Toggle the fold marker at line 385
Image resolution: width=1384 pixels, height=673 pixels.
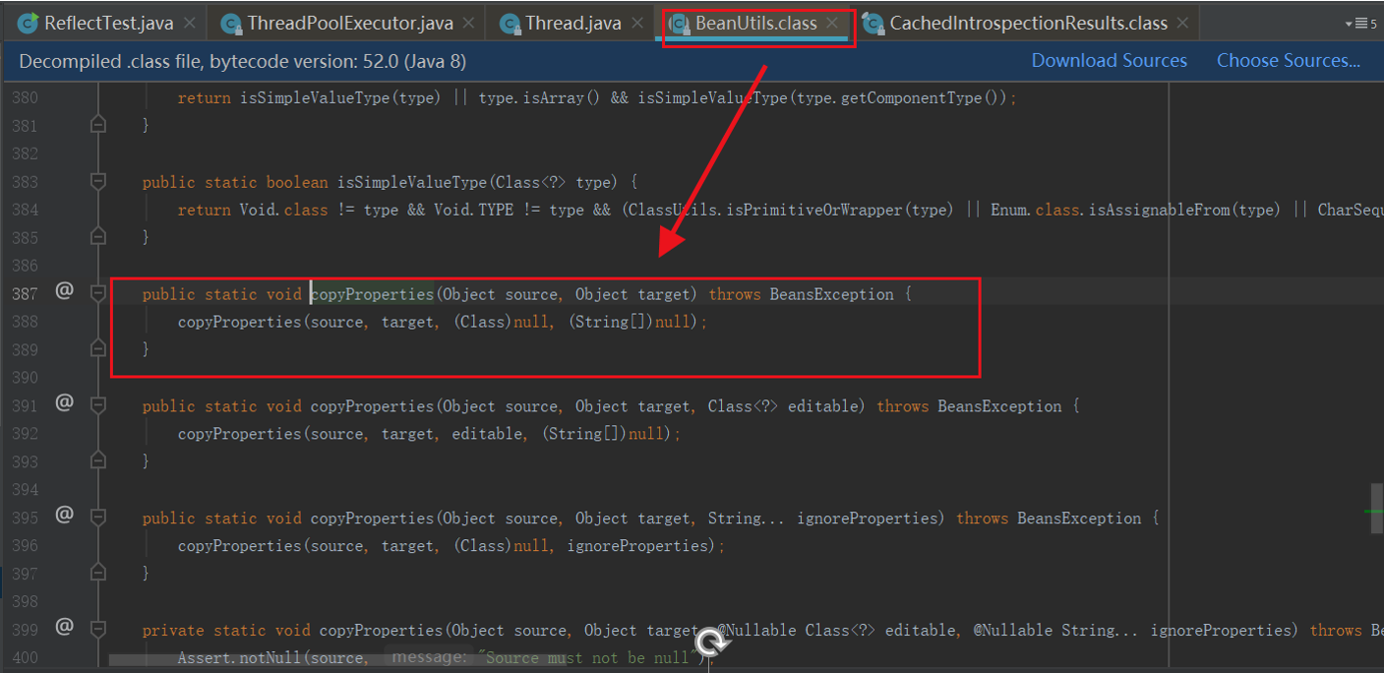pyautogui.click(x=97, y=237)
